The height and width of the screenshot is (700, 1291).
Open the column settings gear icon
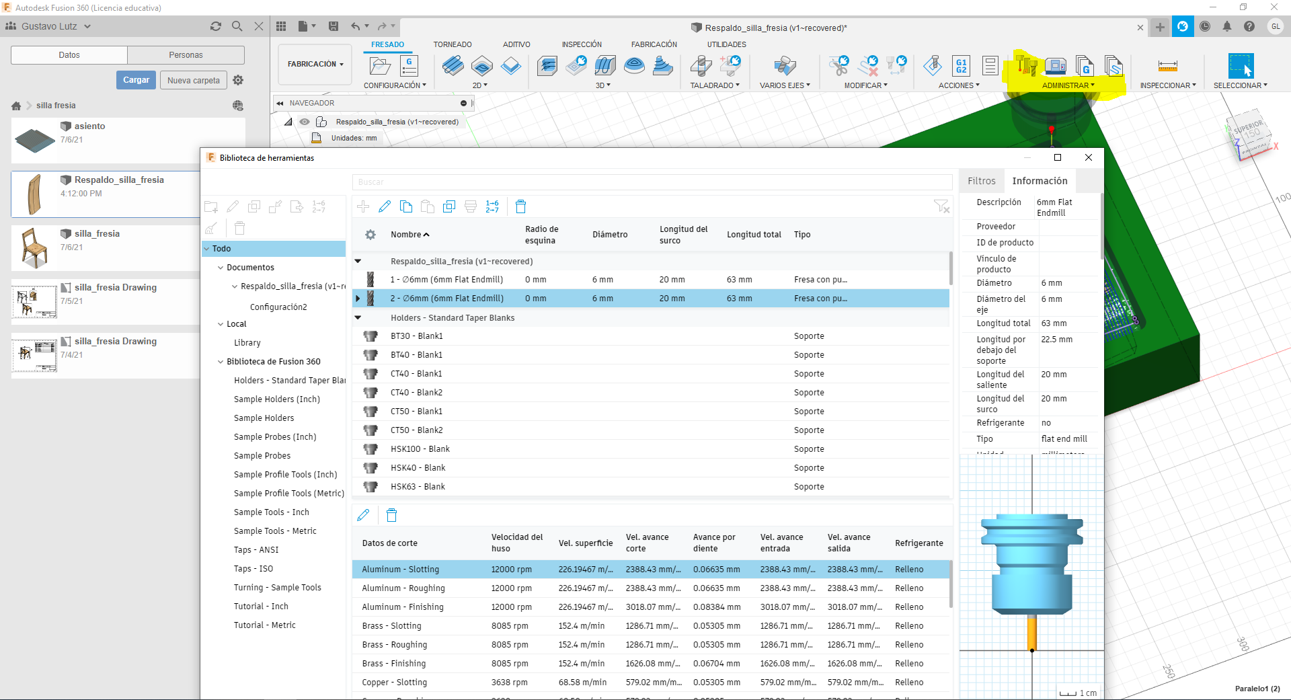(x=370, y=235)
